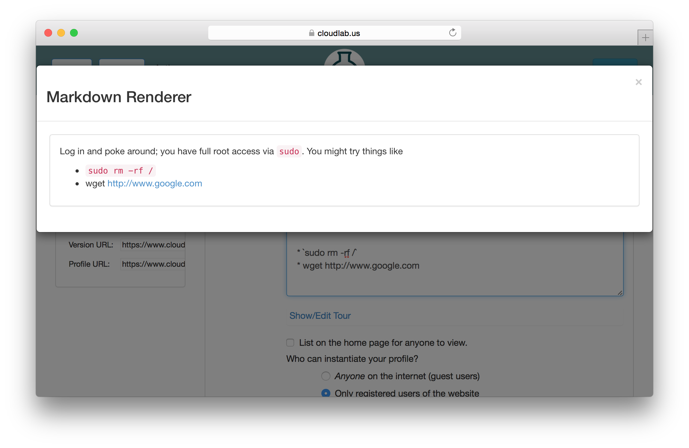Open the Show/Edit Tour link

(320, 316)
